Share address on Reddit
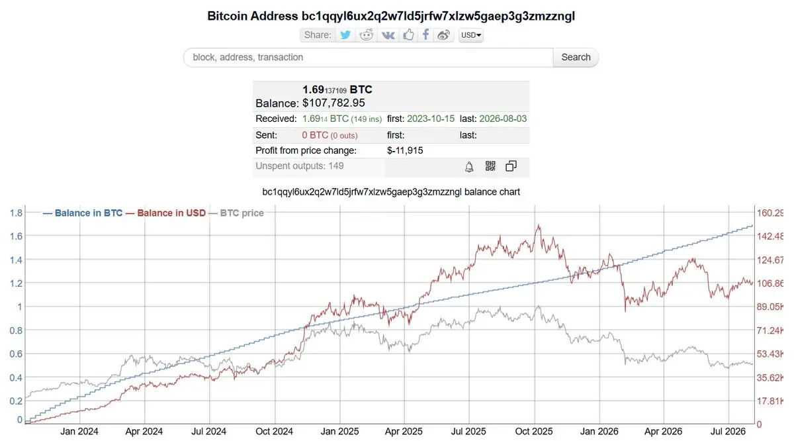This screenshot has width=794, height=441. [x=366, y=35]
